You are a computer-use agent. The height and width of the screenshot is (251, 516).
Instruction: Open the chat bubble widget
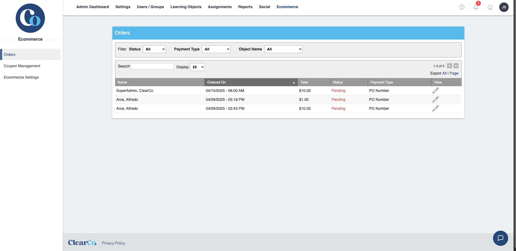500,238
